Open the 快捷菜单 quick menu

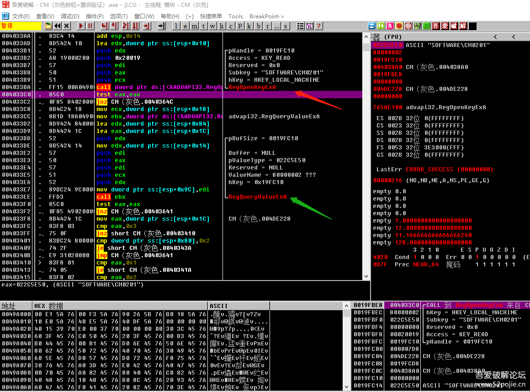pyautogui.click(x=211, y=16)
